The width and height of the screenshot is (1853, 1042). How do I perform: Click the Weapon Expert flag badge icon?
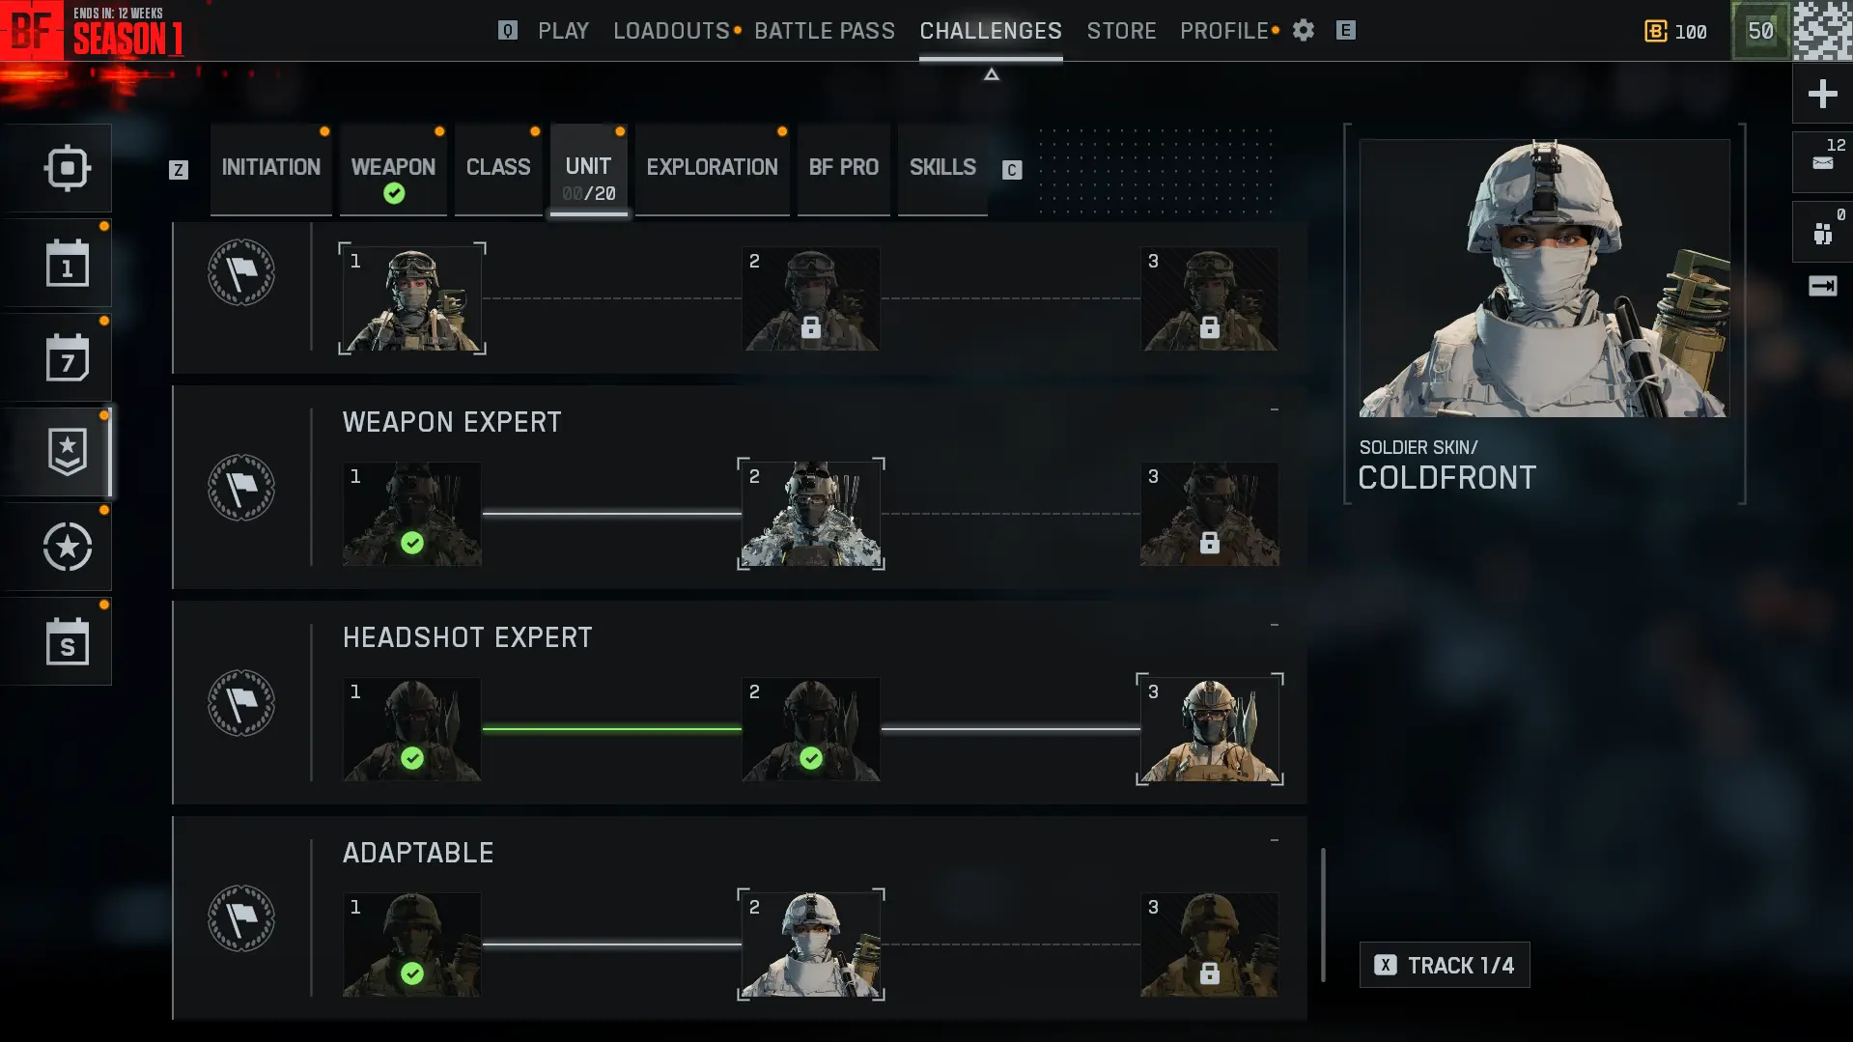241,488
